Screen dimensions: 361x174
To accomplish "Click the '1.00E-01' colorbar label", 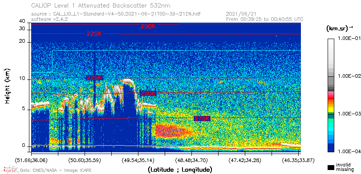I will pos(349,39).
